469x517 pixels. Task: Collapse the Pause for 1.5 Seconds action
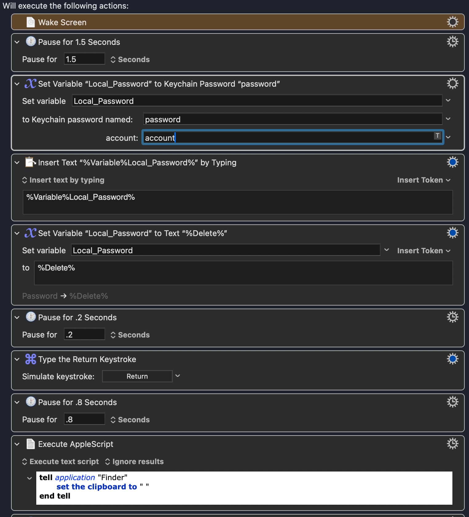click(17, 42)
